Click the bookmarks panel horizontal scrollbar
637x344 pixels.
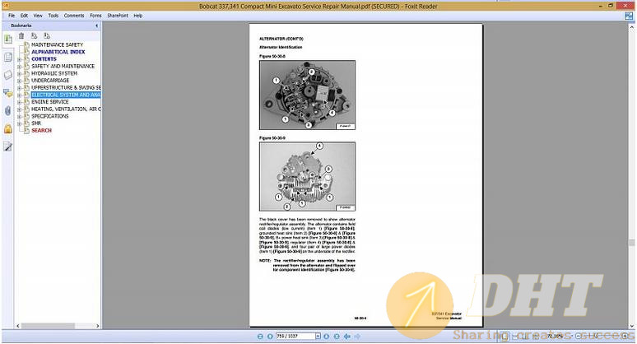(x=48, y=326)
